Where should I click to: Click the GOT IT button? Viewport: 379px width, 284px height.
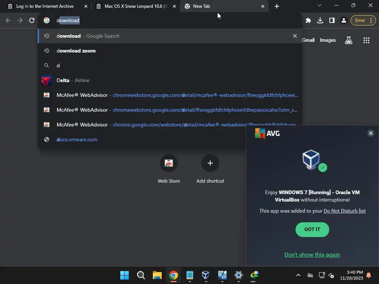click(312, 229)
